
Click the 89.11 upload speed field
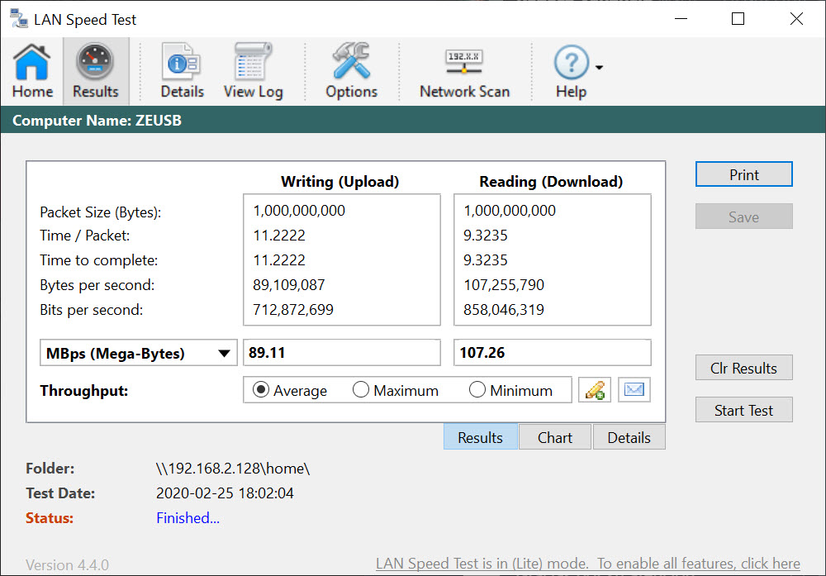341,352
